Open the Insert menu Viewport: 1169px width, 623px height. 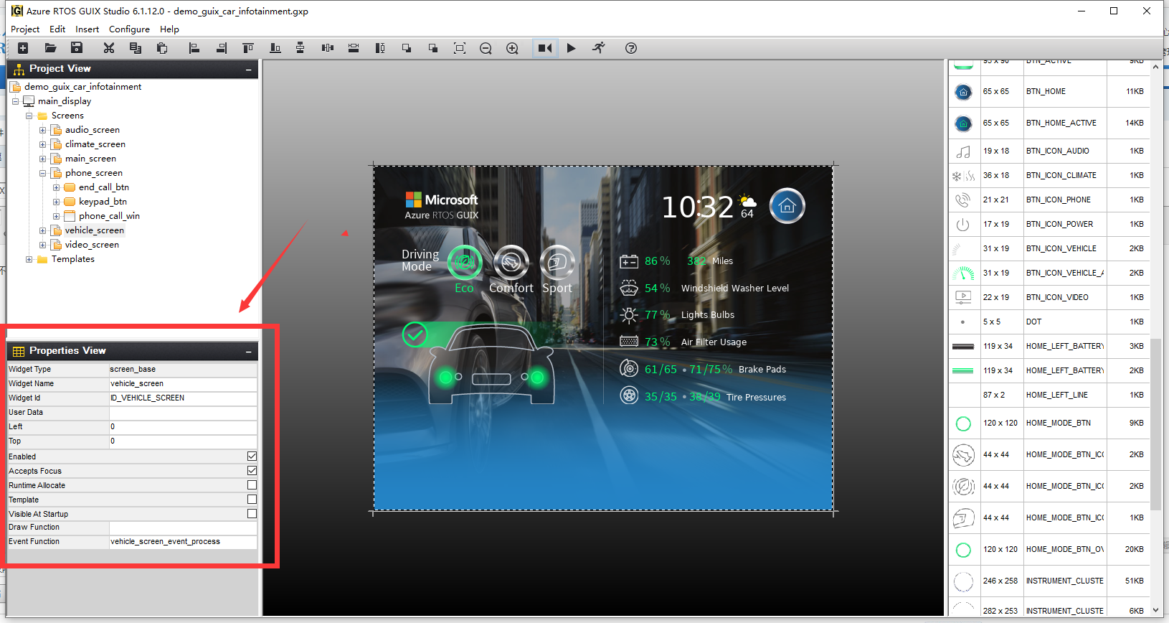(87, 29)
